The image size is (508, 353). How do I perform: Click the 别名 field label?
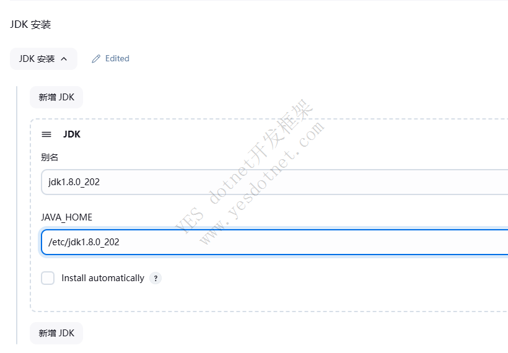point(50,157)
